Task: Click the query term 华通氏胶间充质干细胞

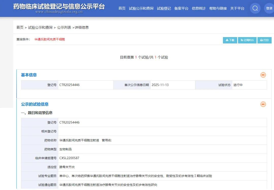Action: 50,39
